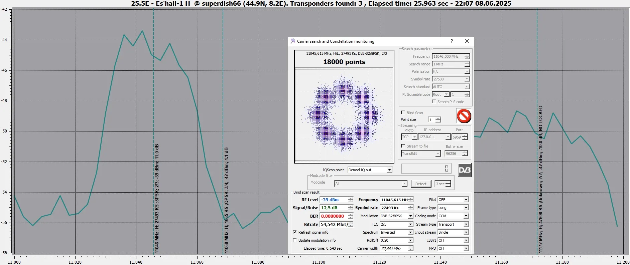The image size is (630, 265).
Task: Click the RF Level spinner arrows
Action: pyautogui.click(x=350, y=200)
